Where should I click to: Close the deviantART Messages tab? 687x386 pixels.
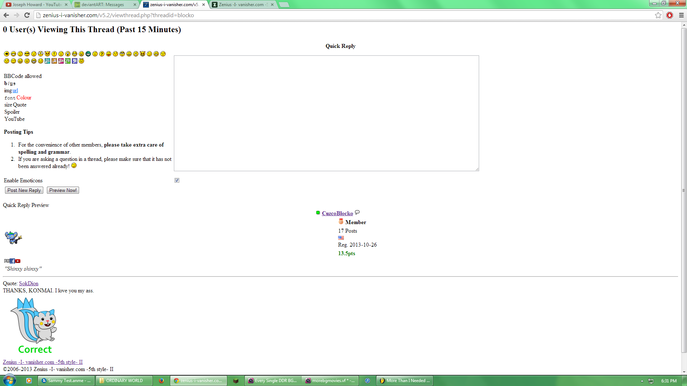[x=135, y=5]
